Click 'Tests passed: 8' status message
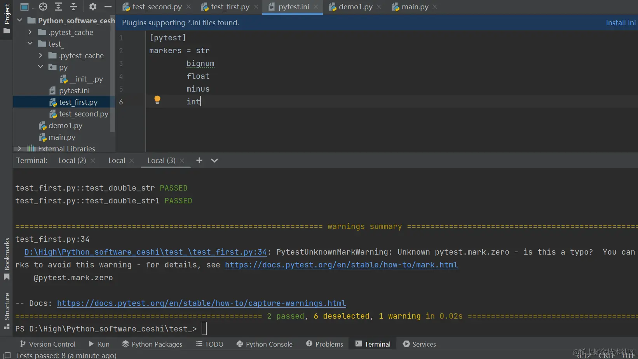Image resolution: width=638 pixels, height=359 pixels. [66, 356]
